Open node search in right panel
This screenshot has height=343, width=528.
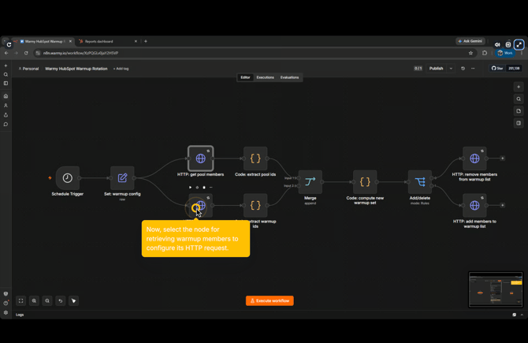pos(519,99)
